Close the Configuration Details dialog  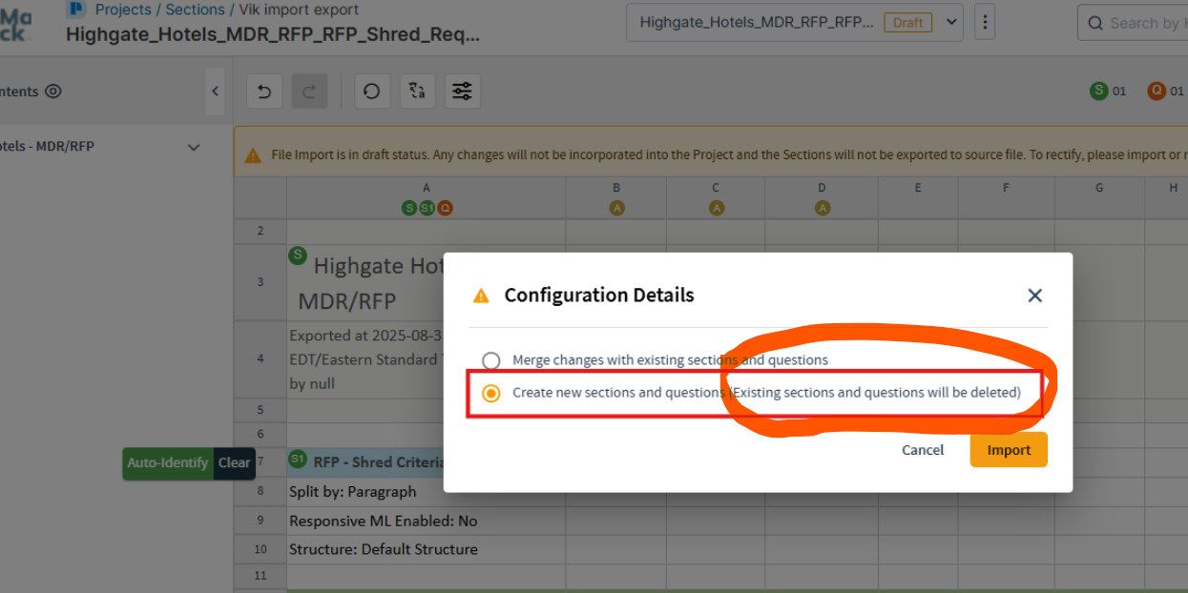(x=1034, y=296)
